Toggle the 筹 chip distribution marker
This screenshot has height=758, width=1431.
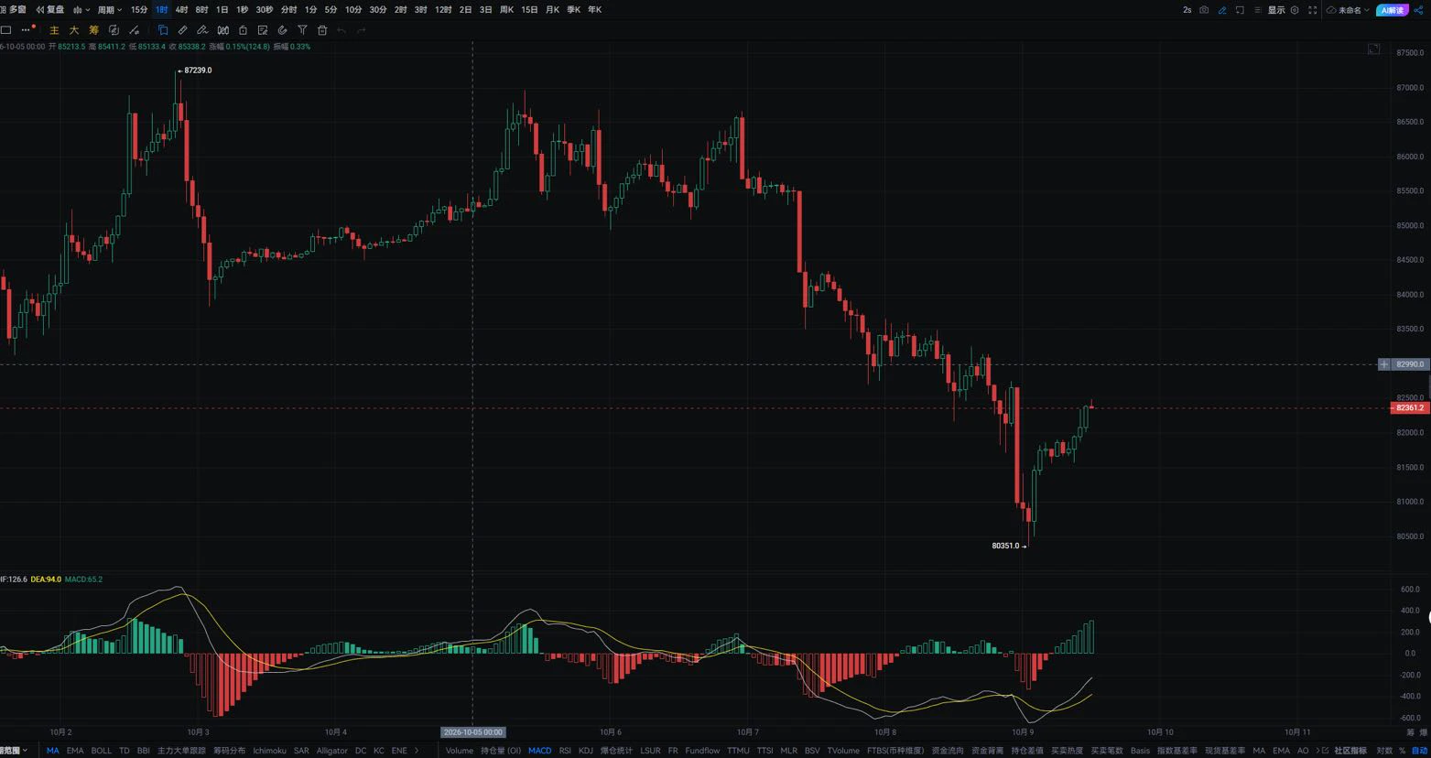[93, 30]
